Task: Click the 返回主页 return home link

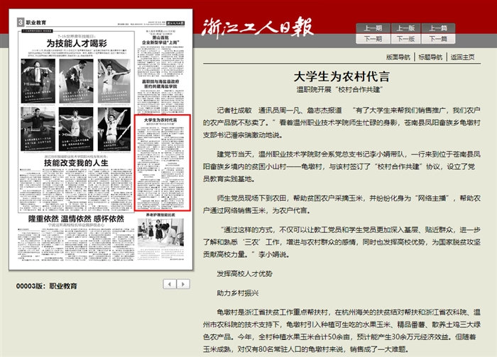Action: (x=462, y=57)
